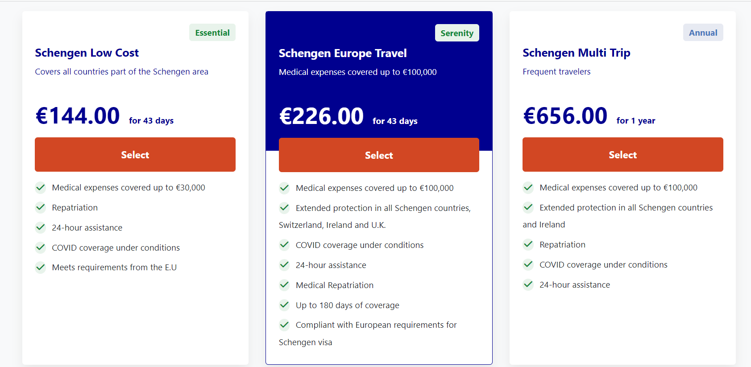Image resolution: width=751 pixels, height=367 pixels.
Task: Click checkmark by Switzerland, Ireland and U.K. protection
Action: (x=284, y=208)
